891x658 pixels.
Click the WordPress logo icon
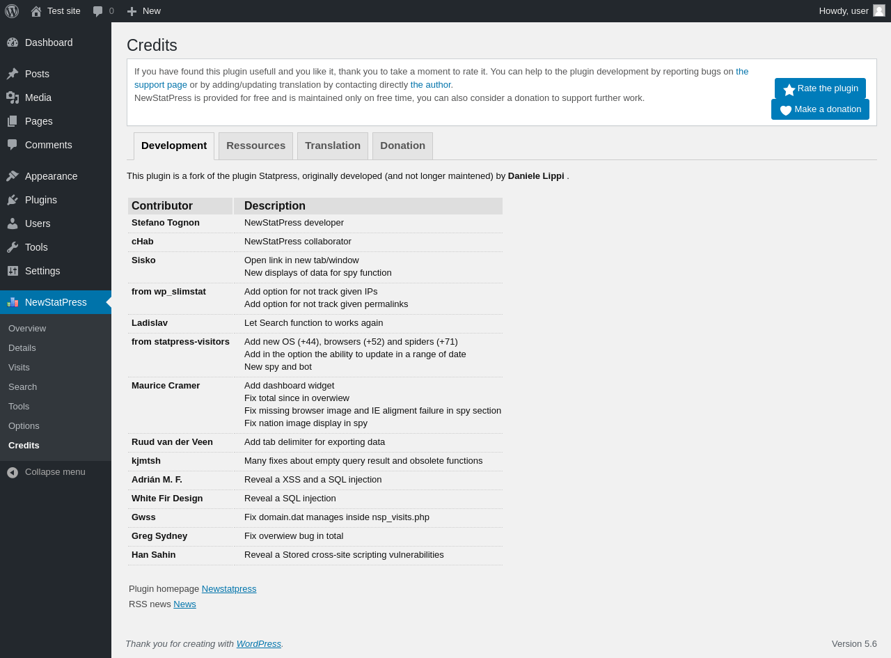pos(12,11)
